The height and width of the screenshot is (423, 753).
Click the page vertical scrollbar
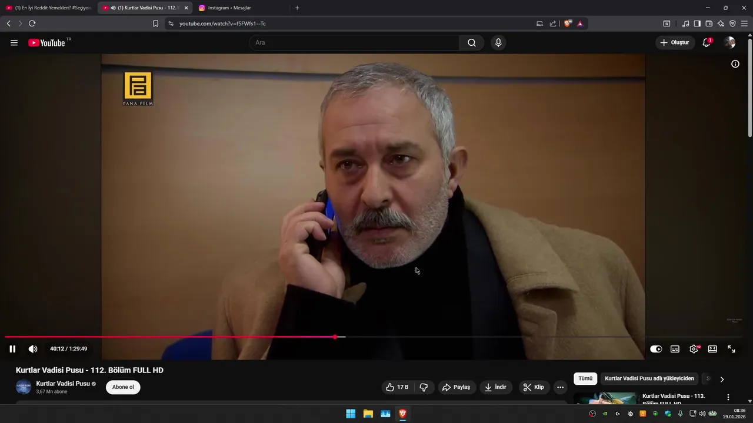(749, 88)
